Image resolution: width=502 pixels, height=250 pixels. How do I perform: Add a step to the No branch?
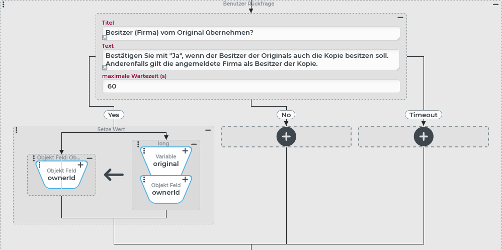(286, 136)
